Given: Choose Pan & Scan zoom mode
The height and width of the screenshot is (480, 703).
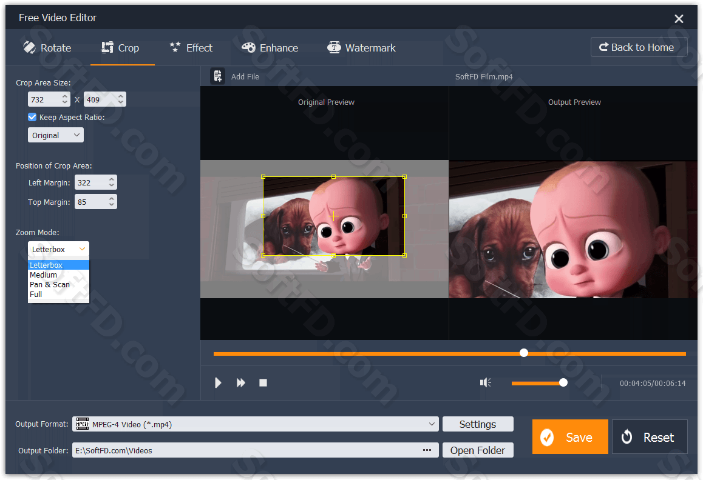Looking at the screenshot, I should [x=58, y=285].
